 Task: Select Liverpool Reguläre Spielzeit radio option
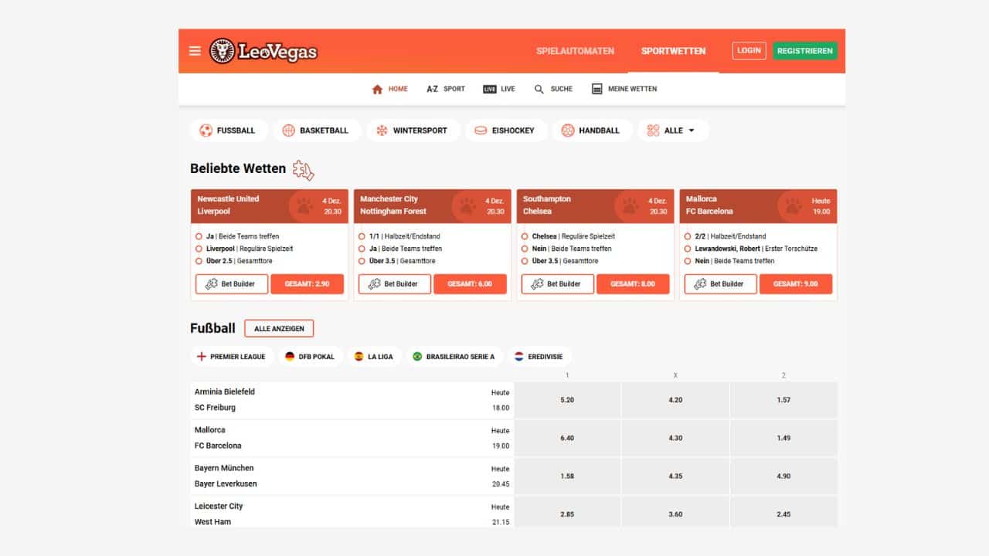coord(199,249)
